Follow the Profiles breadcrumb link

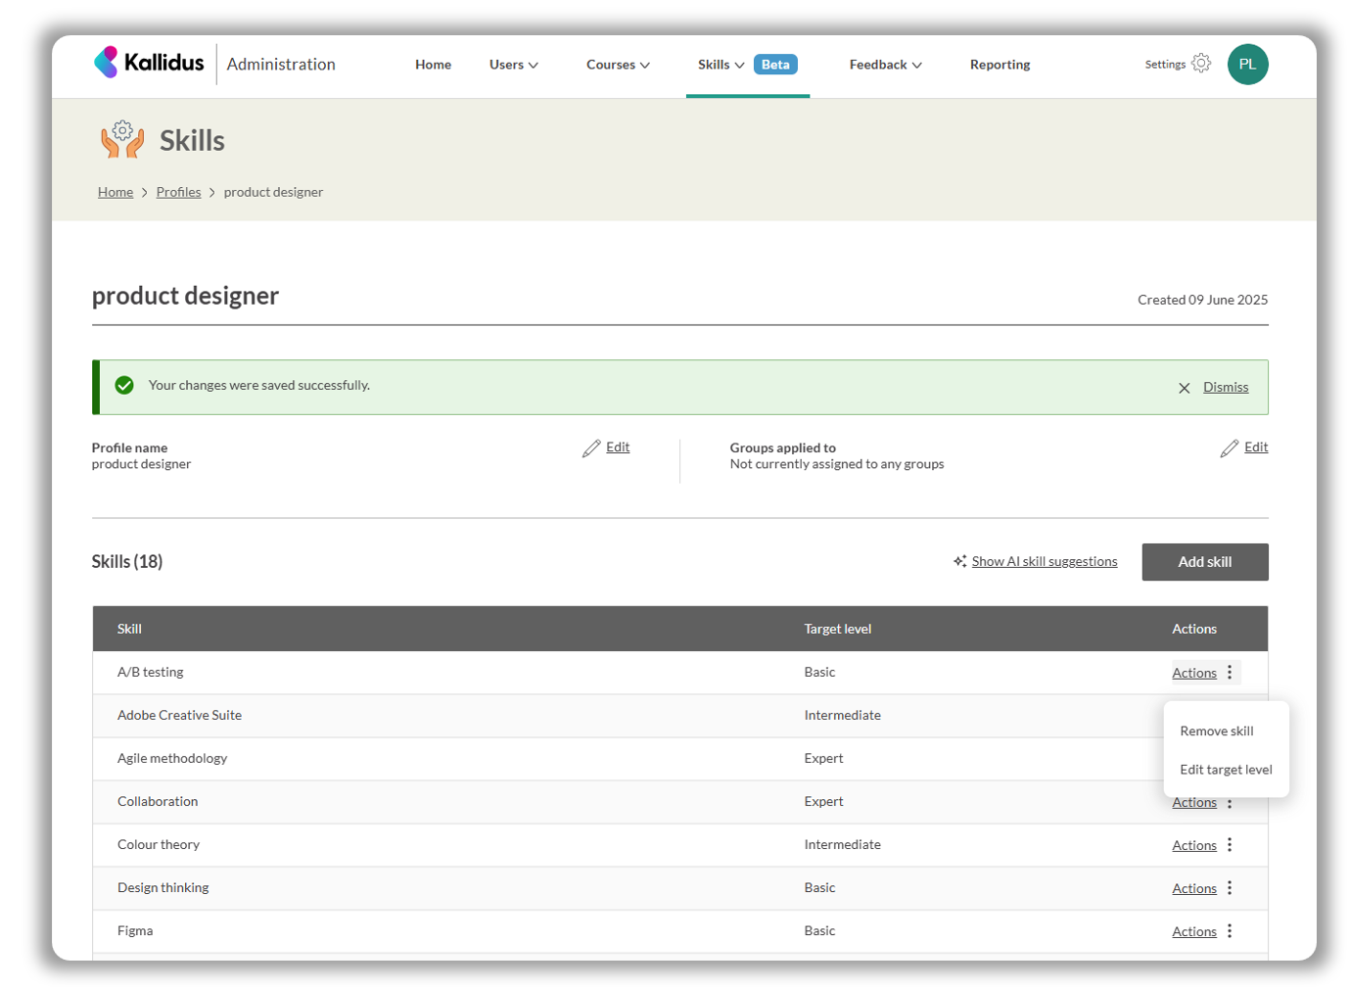click(x=178, y=192)
